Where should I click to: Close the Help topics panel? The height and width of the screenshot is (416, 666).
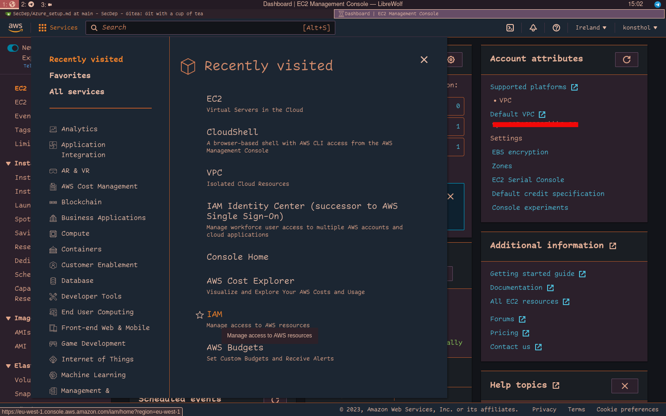click(624, 386)
